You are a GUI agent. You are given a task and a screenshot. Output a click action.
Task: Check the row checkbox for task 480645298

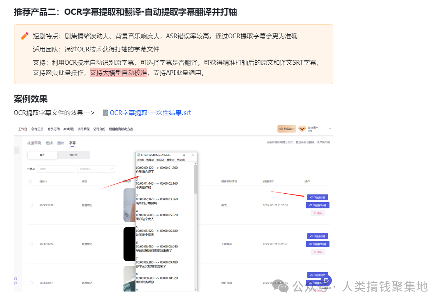pyautogui.click(x=30, y=205)
